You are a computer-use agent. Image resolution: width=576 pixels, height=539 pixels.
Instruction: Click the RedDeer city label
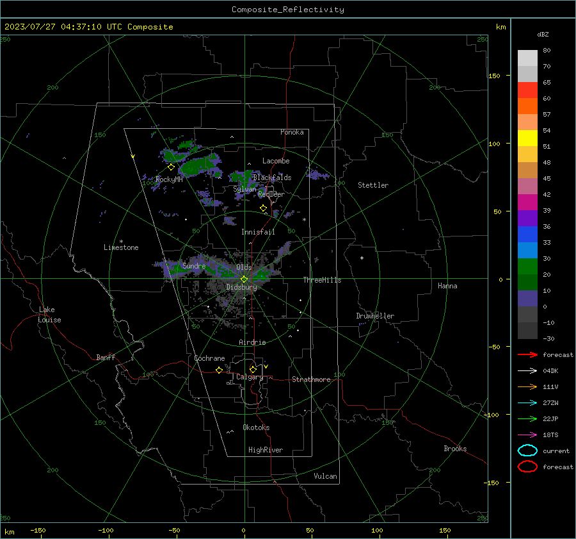271,194
